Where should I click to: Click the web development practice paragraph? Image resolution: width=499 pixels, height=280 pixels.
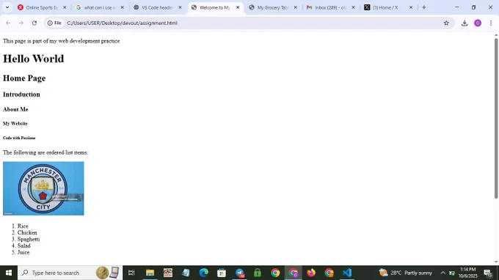pyautogui.click(x=62, y=41)
